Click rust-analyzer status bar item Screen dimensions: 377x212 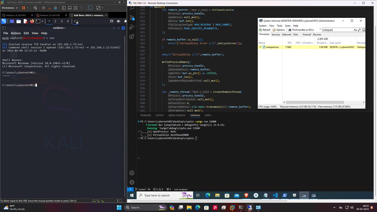pos(181,189)
